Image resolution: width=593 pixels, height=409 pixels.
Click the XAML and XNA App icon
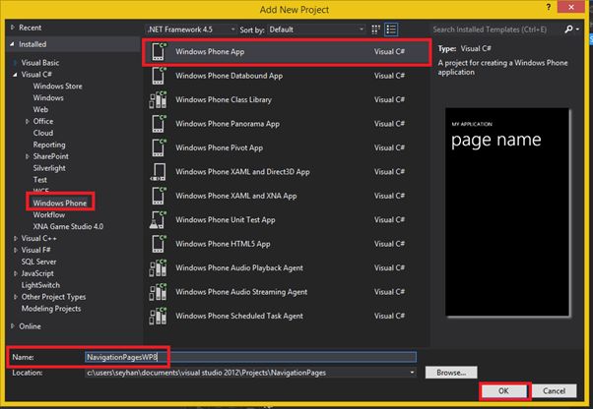[159, 196]
